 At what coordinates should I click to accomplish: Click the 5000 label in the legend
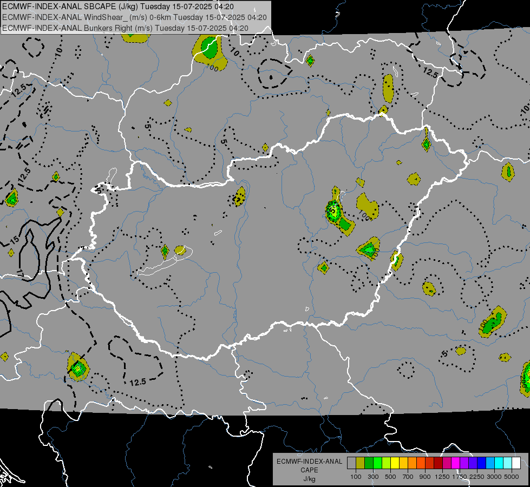512,477
